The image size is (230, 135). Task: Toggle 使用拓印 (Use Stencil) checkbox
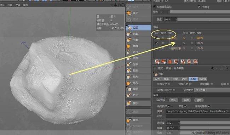[169, 106]
